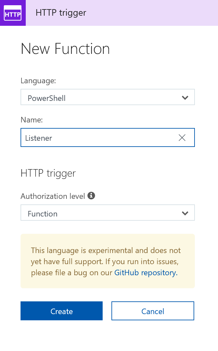Image resolution: width=218 pixels, height=351 pixels.
Task: Open the GitHub repository link
Action: click(145, 273)
